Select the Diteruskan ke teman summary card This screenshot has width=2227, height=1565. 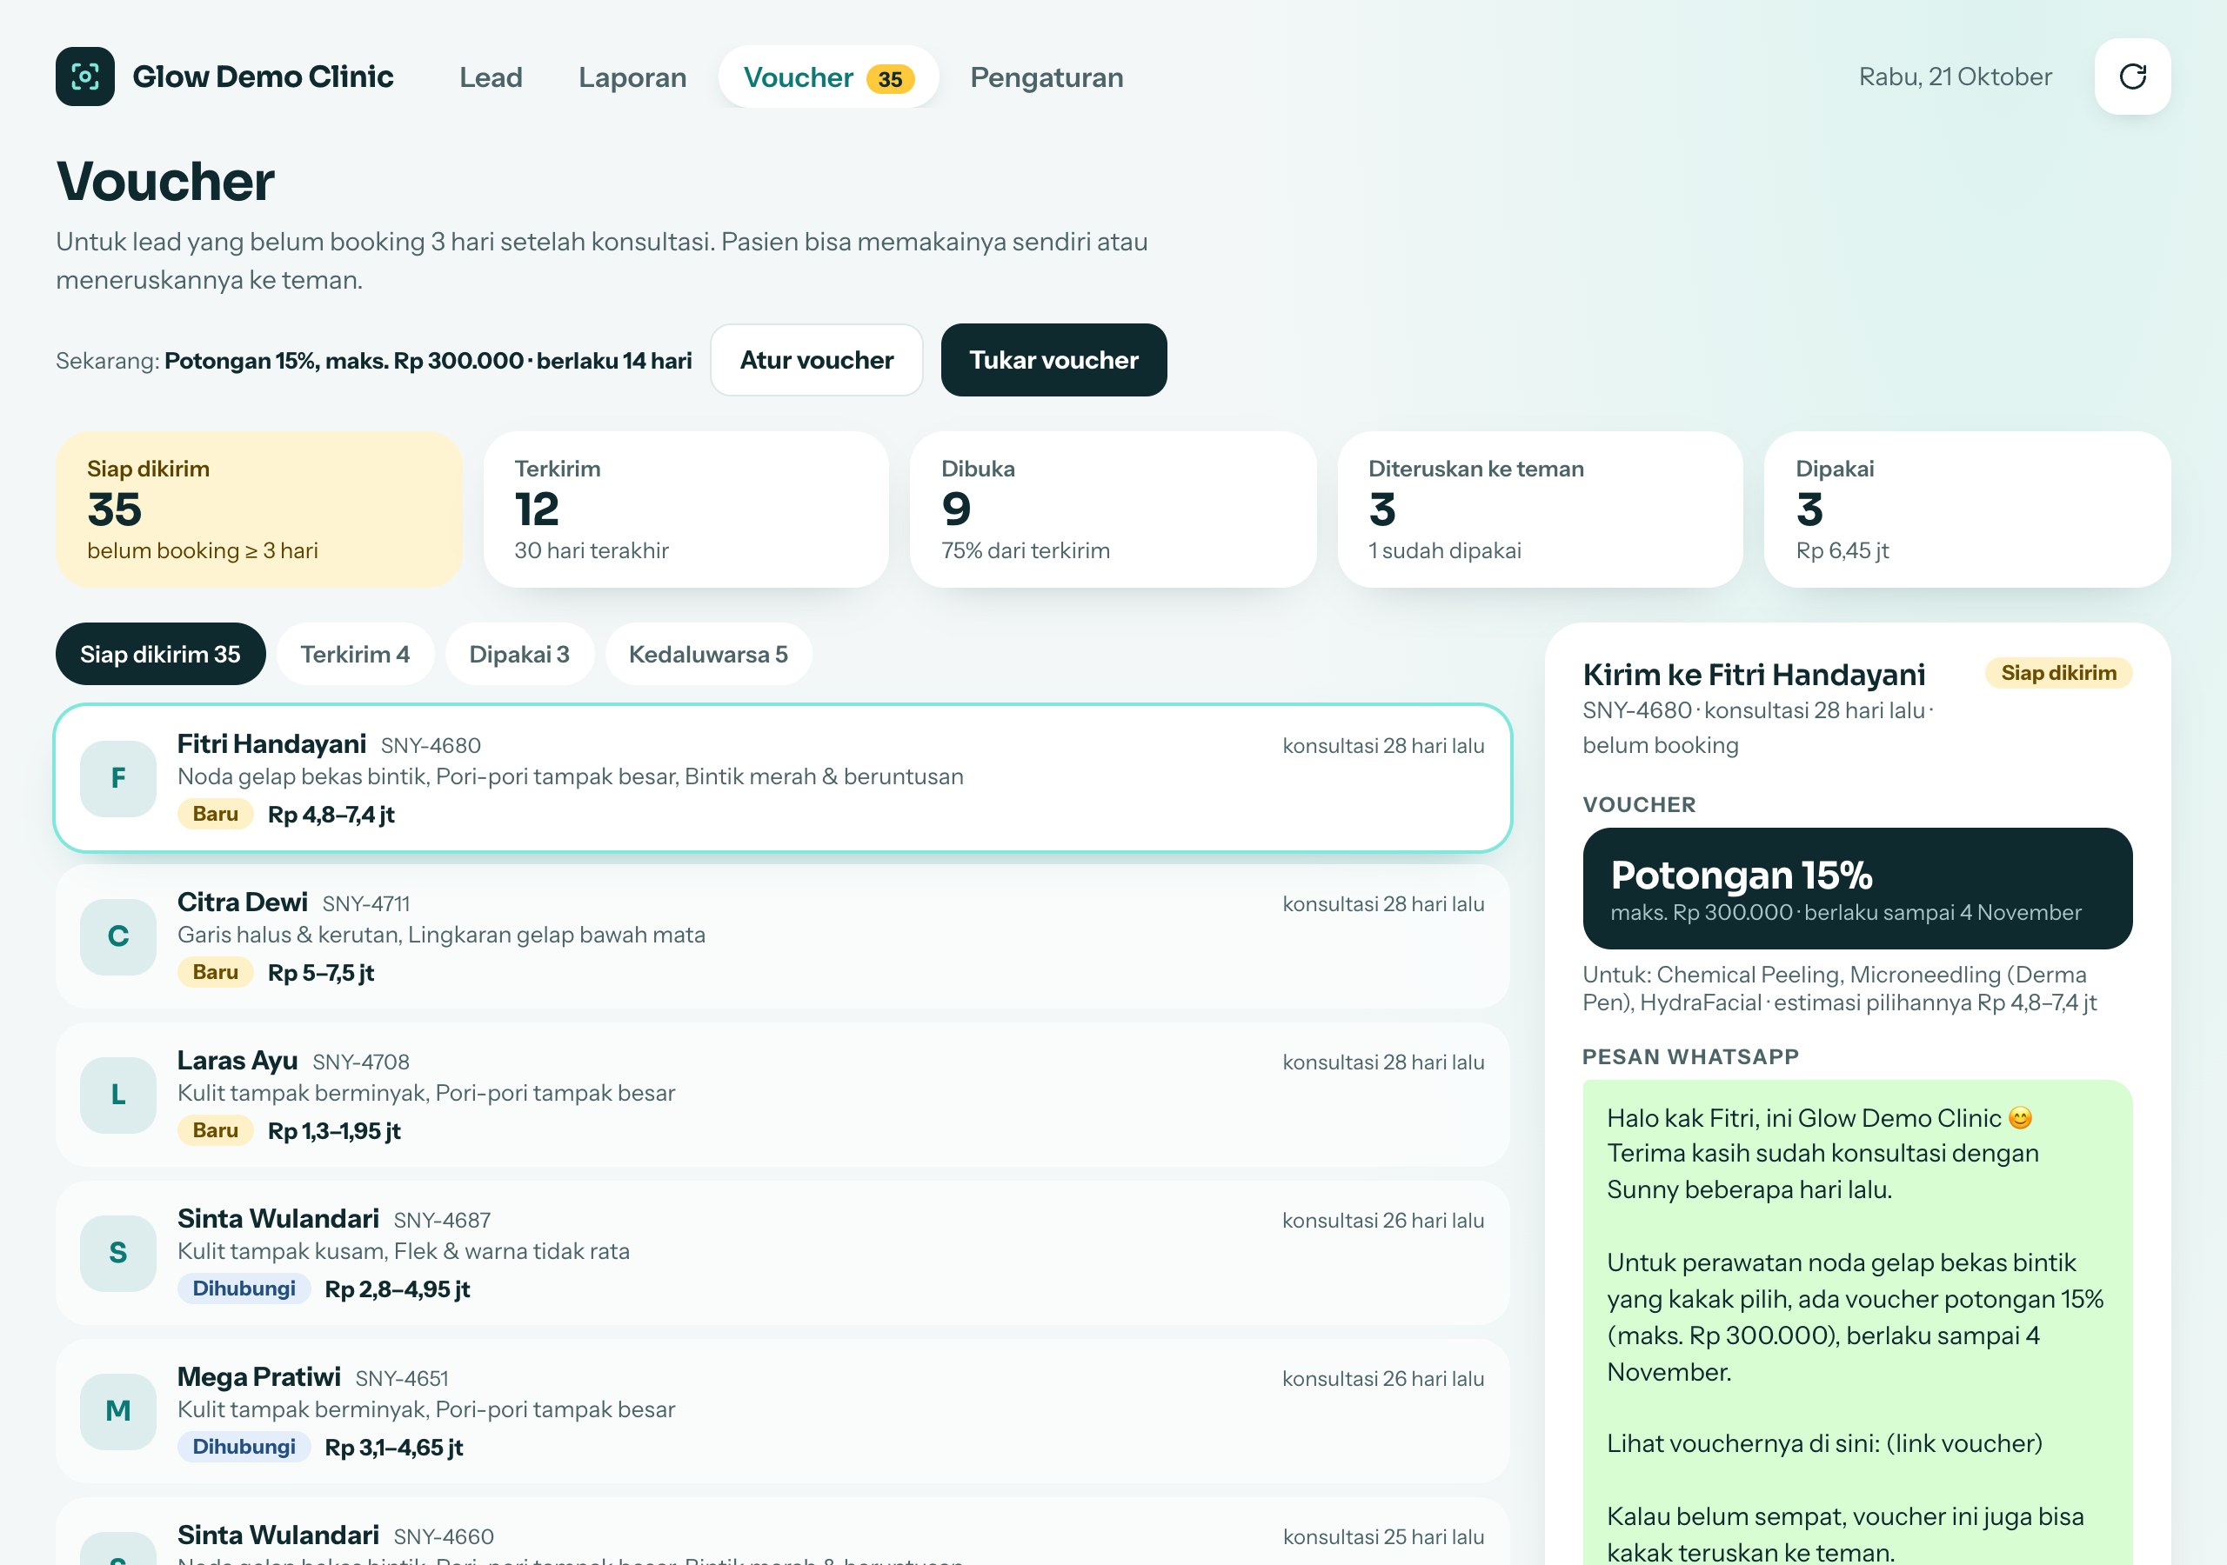pyautogui.click(x=1539, y=509)
